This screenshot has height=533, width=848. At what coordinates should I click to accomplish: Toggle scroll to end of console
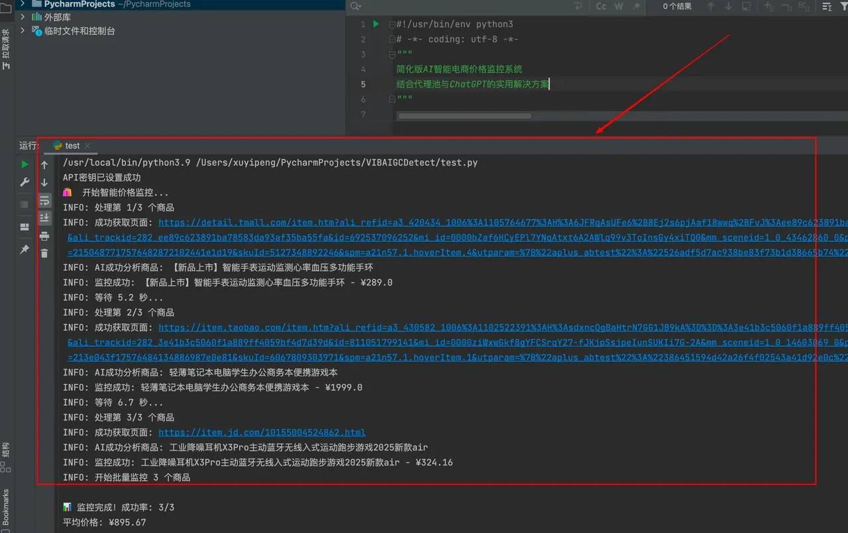coord(44,217)
